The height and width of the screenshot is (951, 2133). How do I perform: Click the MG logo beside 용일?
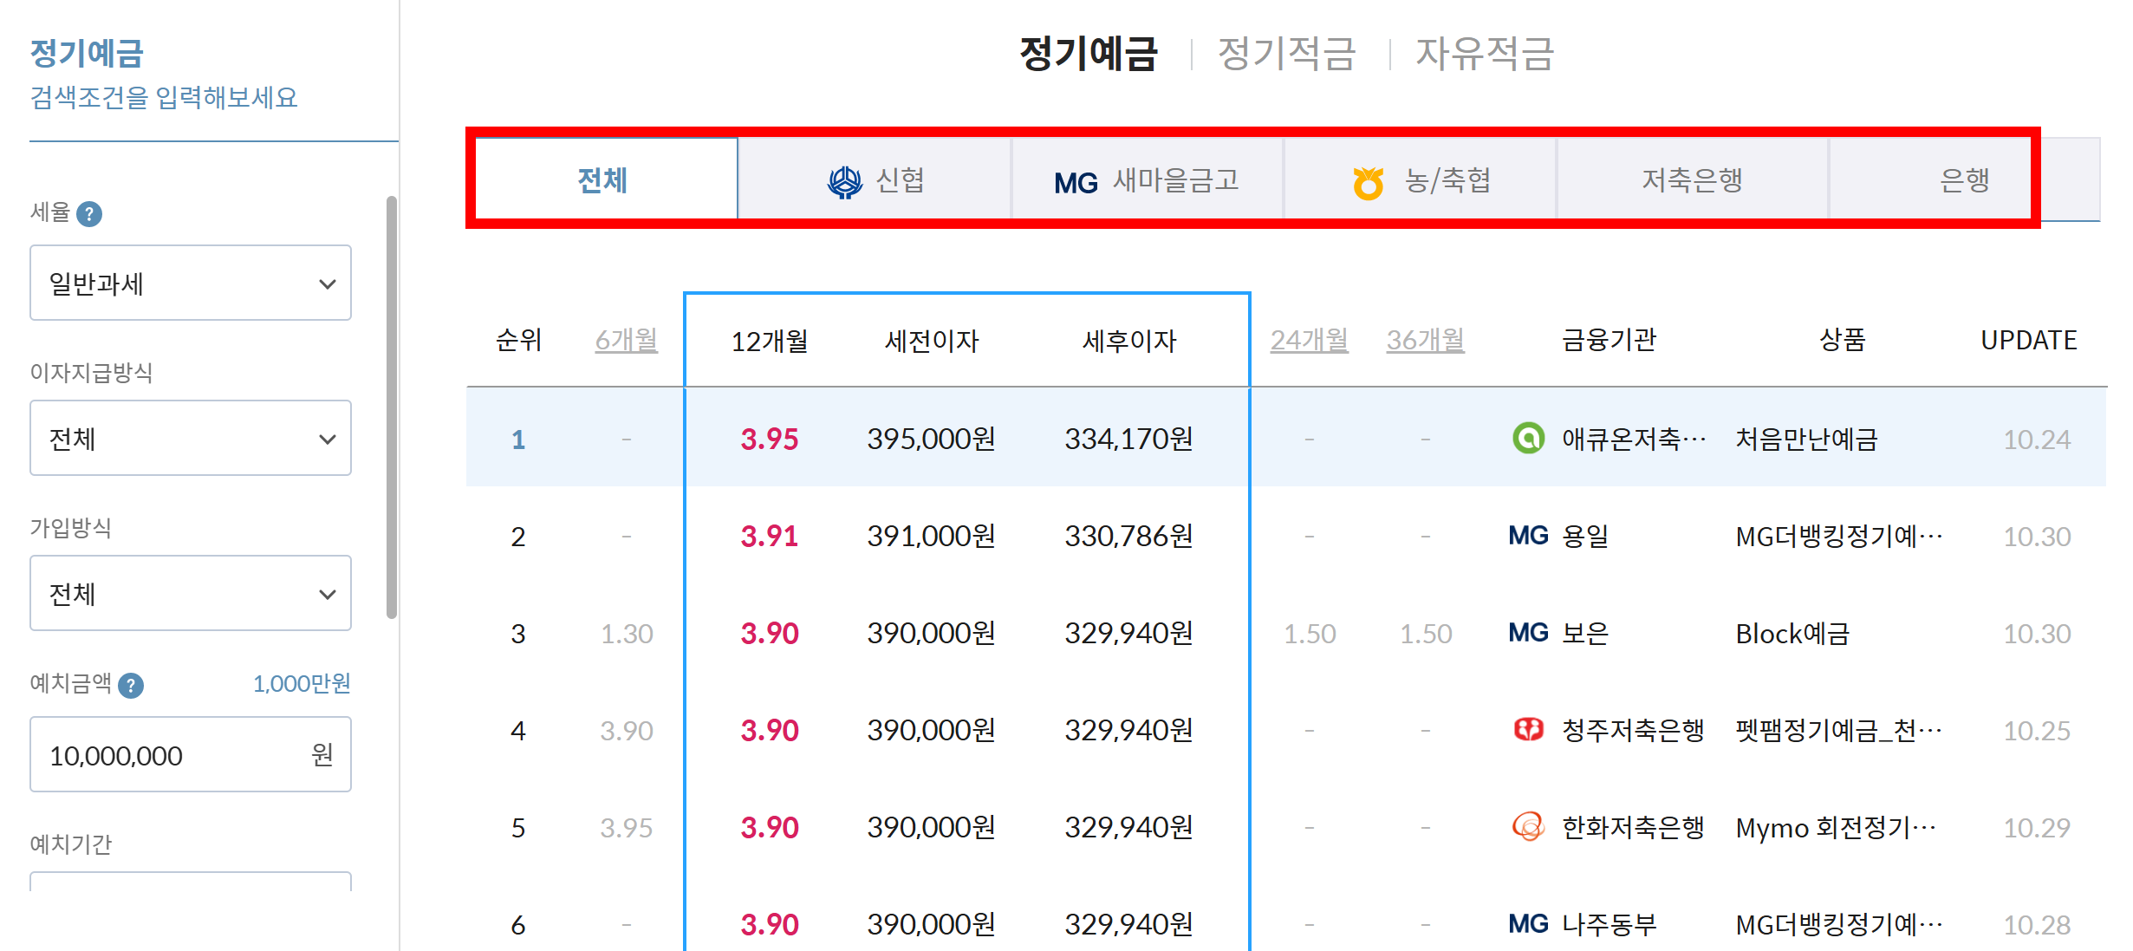[x=1528, y=536]
